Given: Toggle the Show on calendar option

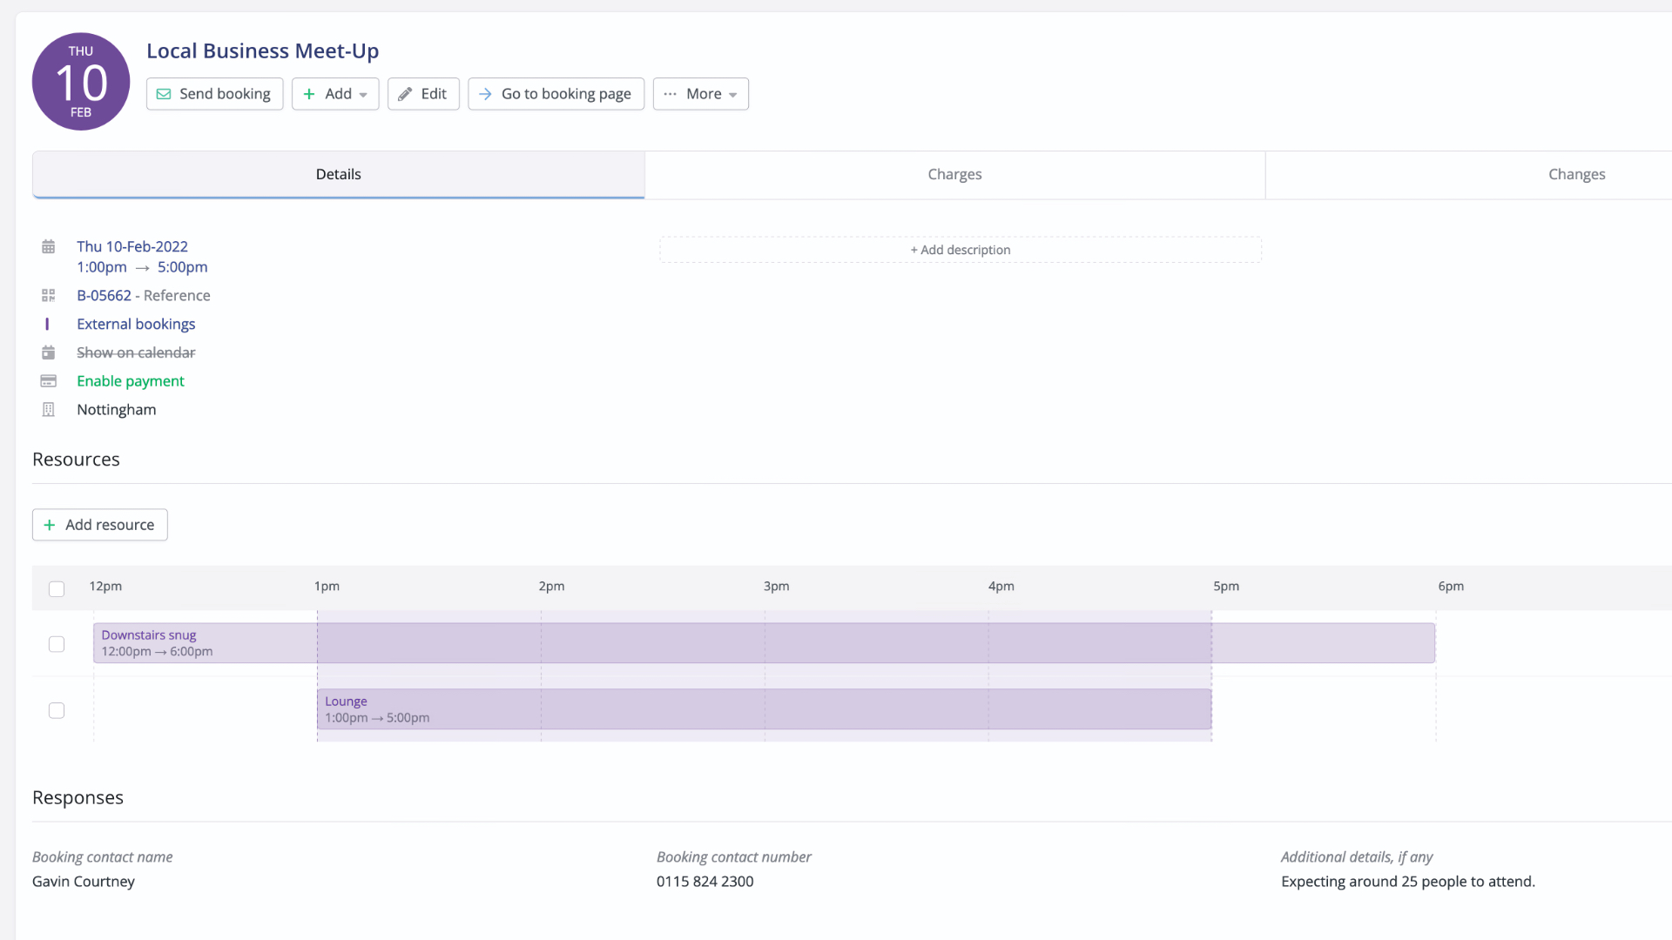Looking at the screenshot, I should [x=136, y=352].
